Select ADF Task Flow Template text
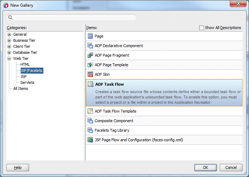This screenshot has width=249, height=177. pos(116,111)
